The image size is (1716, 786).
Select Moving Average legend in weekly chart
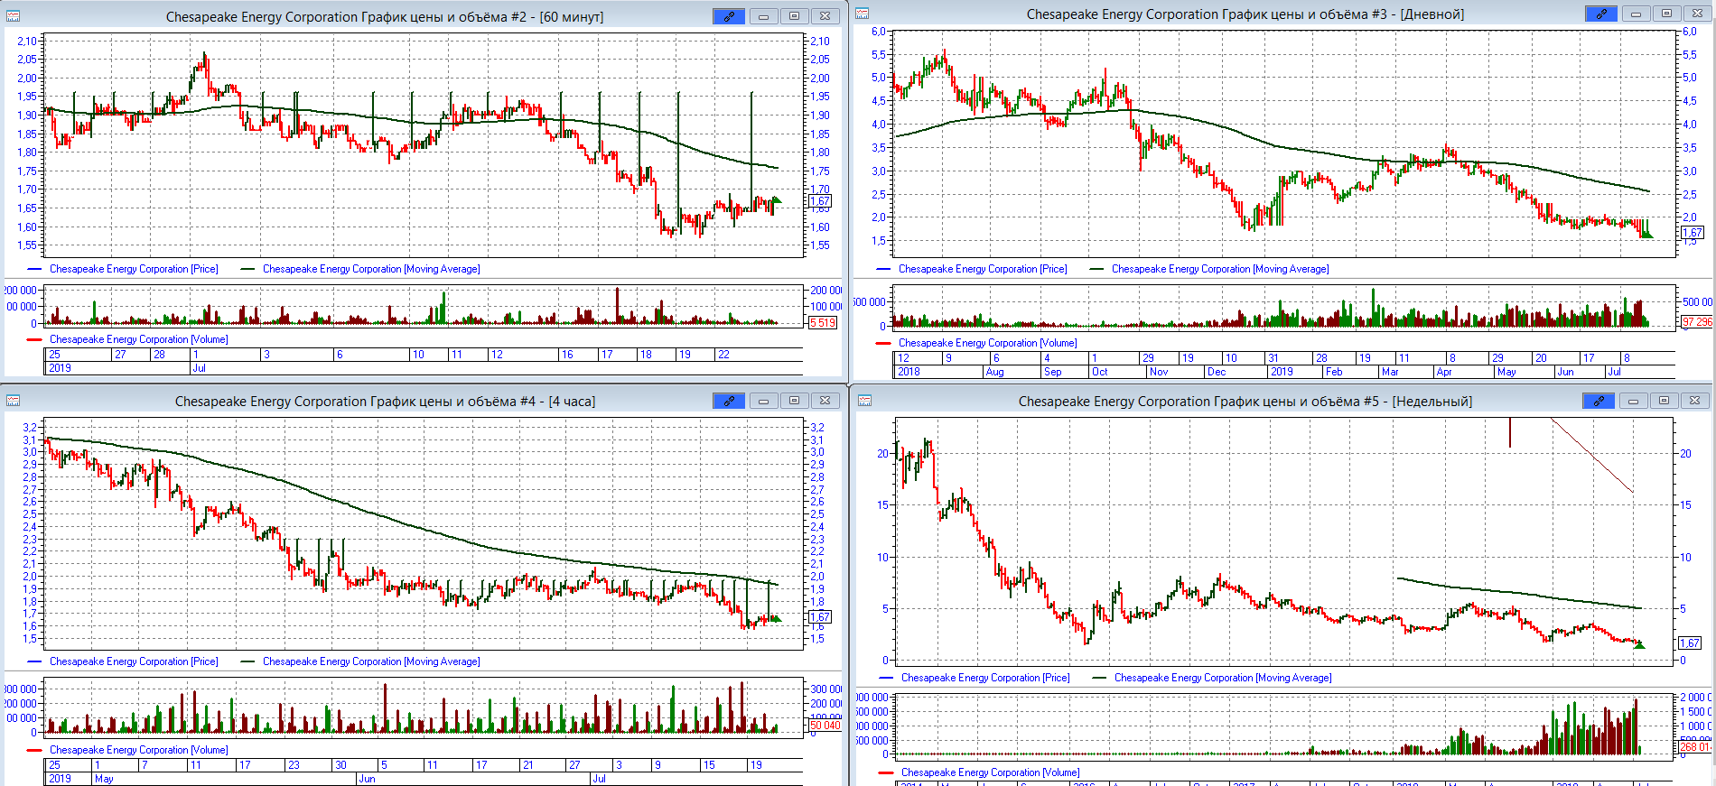point(1222,678)
